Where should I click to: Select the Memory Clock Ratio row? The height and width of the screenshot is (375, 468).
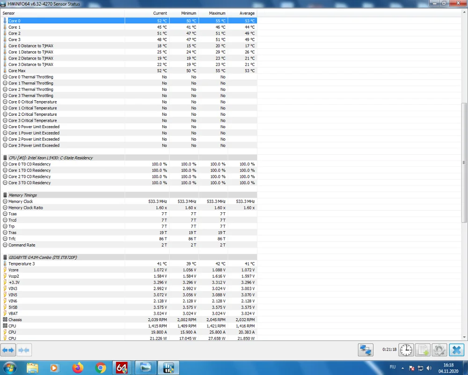coord(129,208)
